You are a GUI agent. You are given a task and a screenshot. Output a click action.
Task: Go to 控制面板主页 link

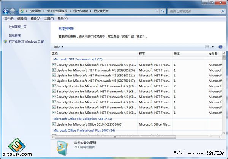18,27
